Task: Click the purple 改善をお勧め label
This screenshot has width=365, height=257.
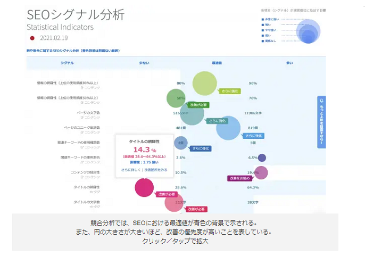Action: click(239, 179)
